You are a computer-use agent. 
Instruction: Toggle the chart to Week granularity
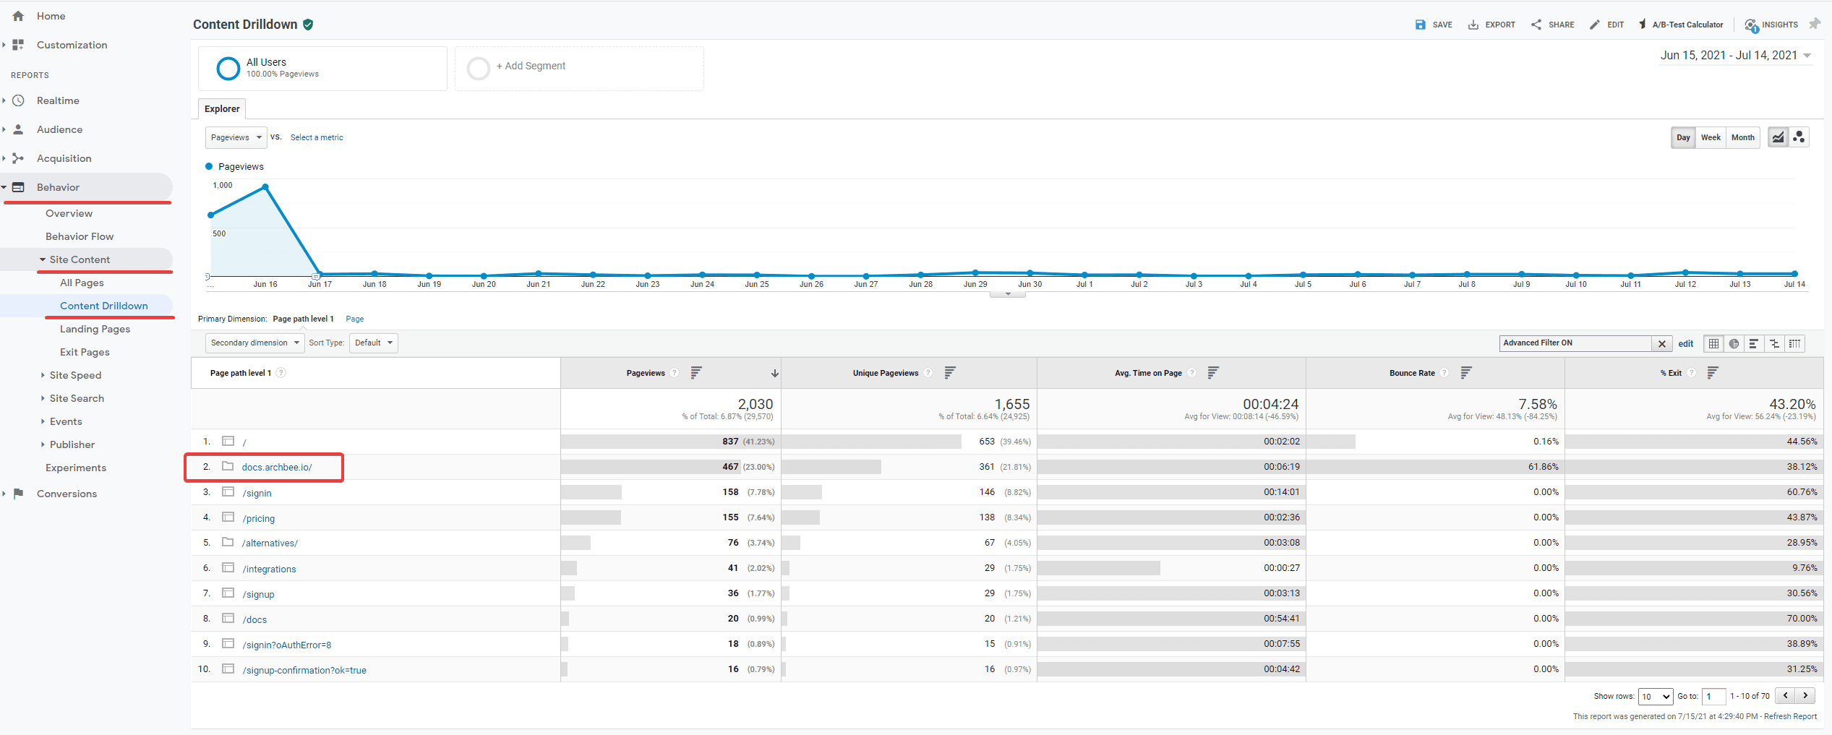(1710, 137)
